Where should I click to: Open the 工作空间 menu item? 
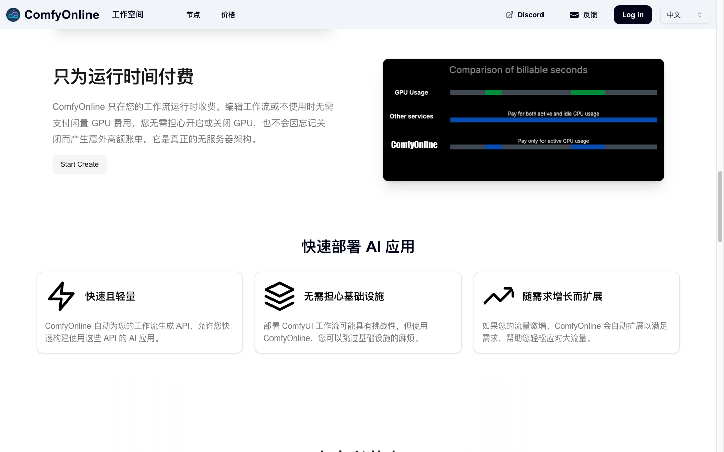coord(128,15)
